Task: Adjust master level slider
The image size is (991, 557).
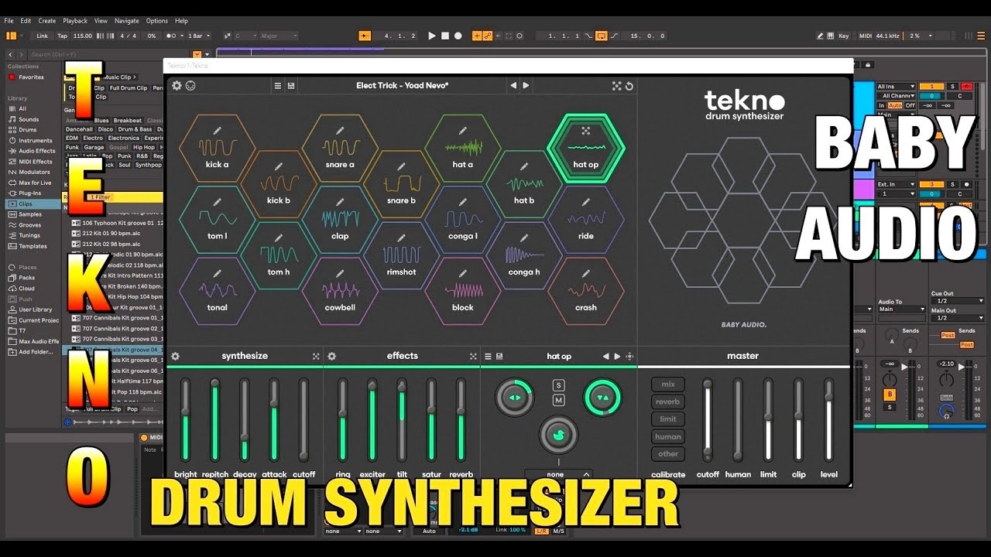Action: click(828, 420)
